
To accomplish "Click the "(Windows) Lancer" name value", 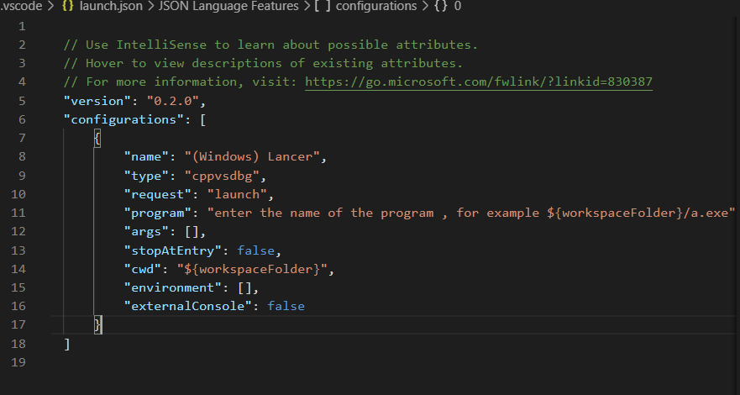I will click(x=252, y=156).
